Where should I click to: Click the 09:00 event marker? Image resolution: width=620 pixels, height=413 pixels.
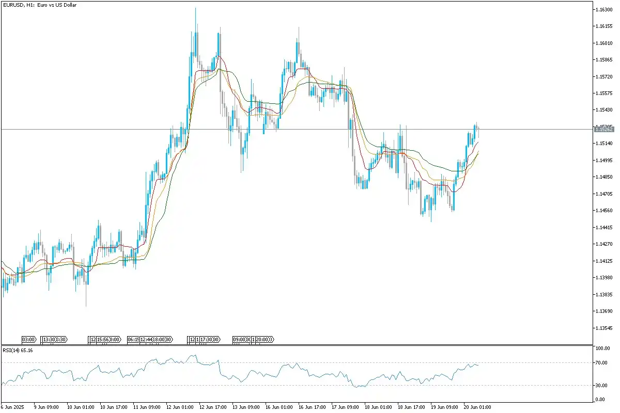[239, 339]
